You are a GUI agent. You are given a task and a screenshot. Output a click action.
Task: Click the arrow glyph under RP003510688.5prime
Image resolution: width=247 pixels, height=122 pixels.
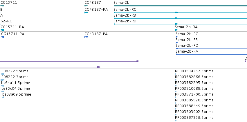click(176, 92)
